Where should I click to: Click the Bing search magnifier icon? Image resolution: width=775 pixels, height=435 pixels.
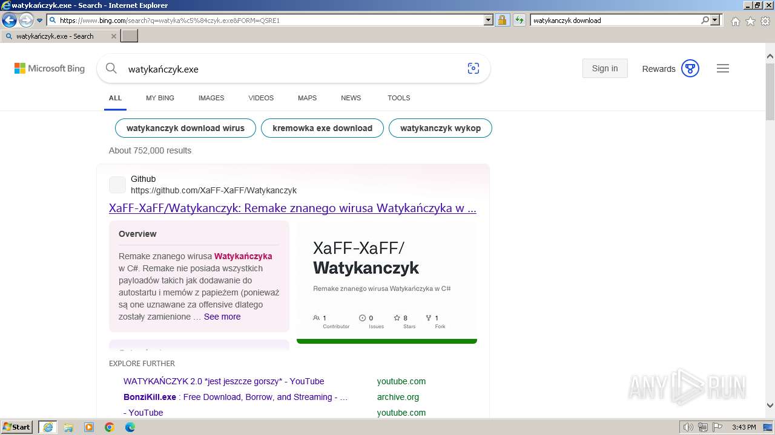[x=111, y=68]
